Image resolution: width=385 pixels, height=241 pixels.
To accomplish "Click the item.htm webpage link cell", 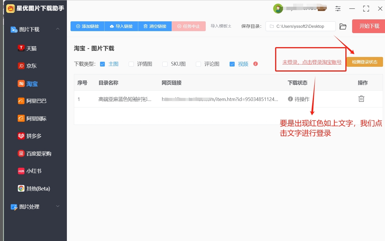I will [220, 99].
